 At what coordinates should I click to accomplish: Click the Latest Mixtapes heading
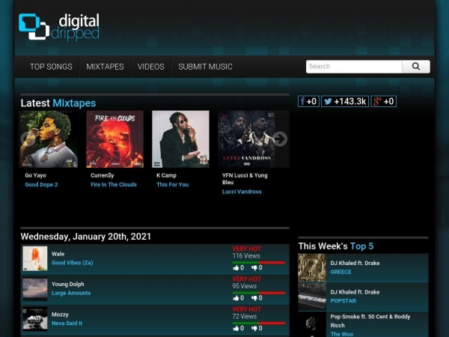click(58, 103)
